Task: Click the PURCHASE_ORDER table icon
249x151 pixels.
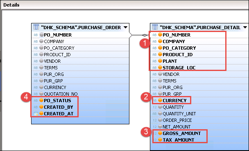Action: pos(36,27)
